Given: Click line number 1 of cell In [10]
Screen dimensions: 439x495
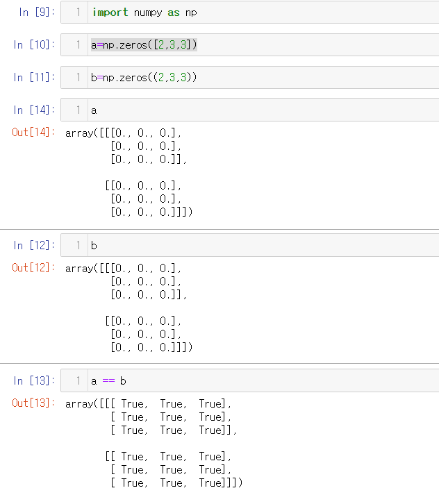Looking at the screenshot, I should pos(78,45).
